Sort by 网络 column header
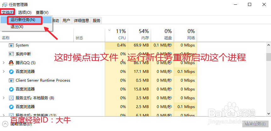Image resolution: width=271 pixels, height=131 pixels. click(185, 35)
